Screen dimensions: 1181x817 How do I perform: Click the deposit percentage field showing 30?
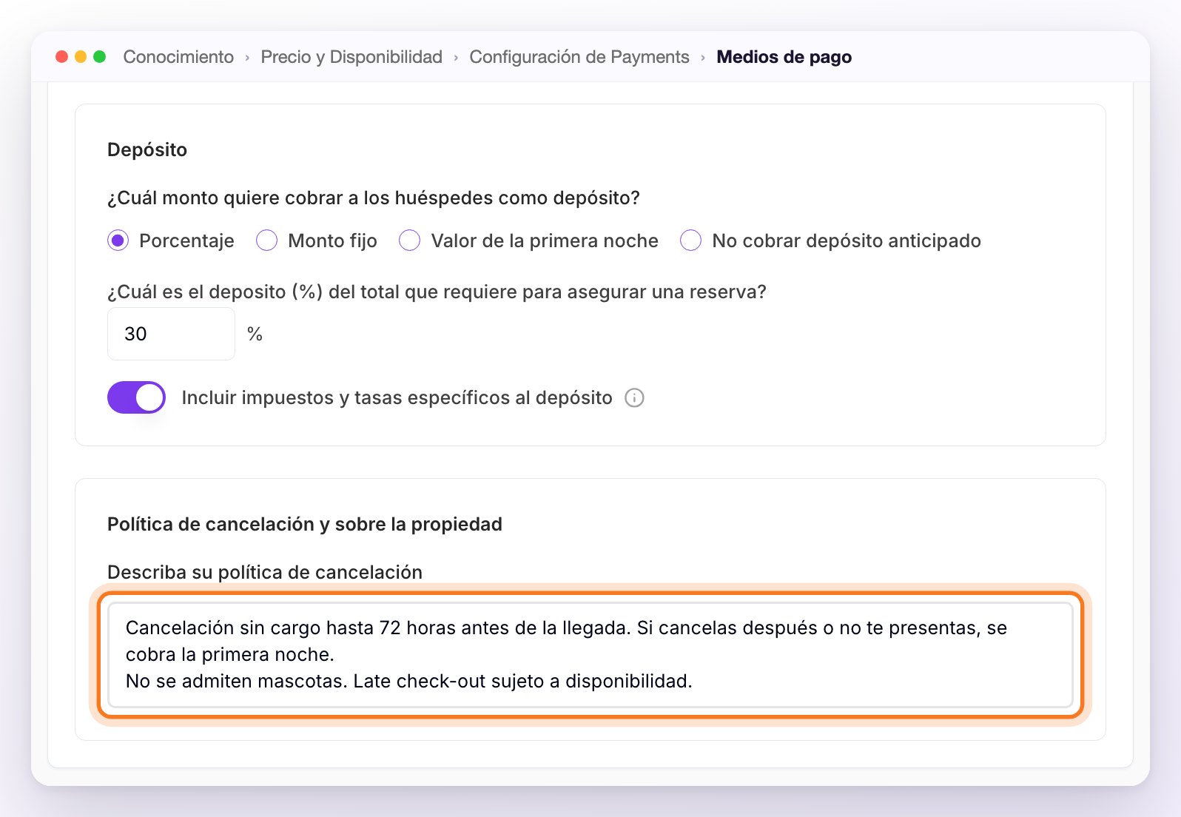coord(171,334)
